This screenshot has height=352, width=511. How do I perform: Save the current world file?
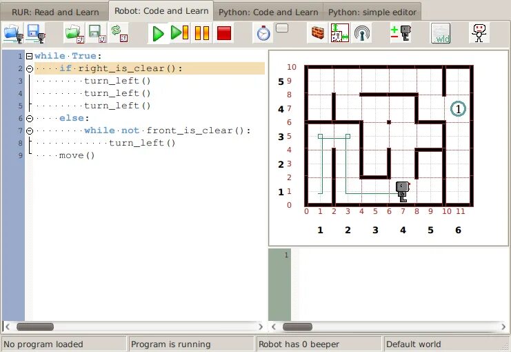(97, 33)
